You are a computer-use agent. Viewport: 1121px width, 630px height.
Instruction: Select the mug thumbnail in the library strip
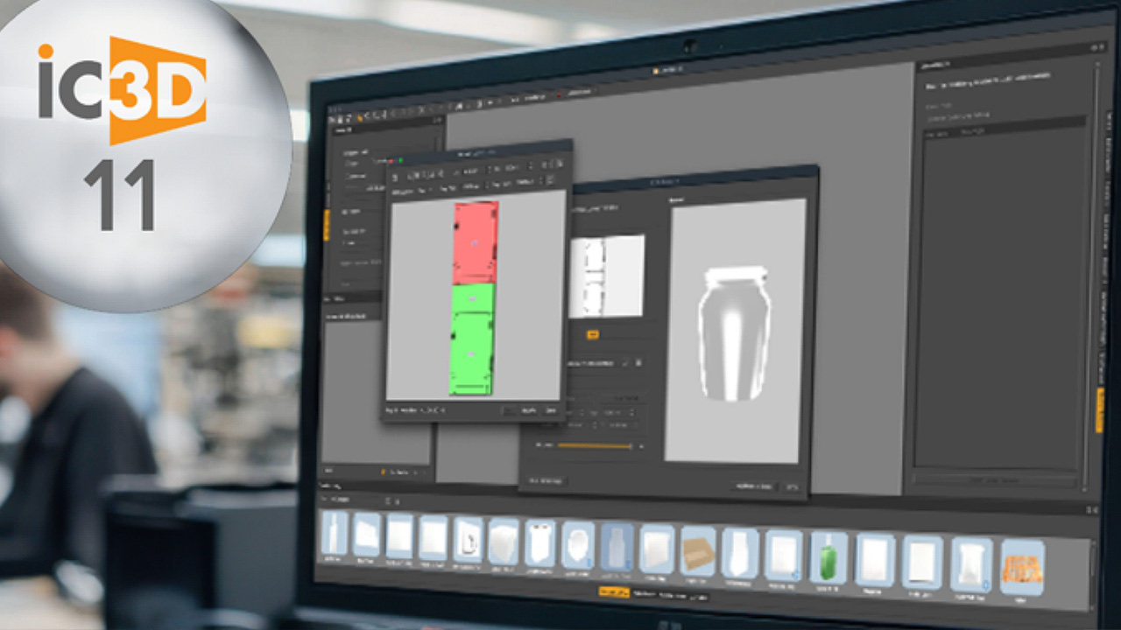[469, 539]
